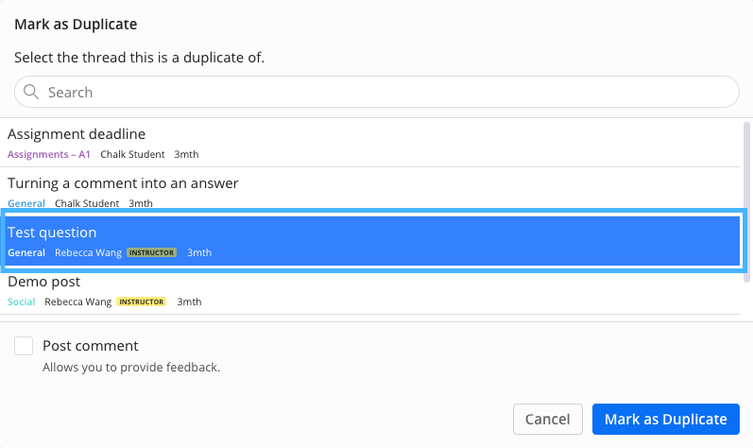Click the search magnifier icon
This screenshot has height=448, width=753.
point(31,92)
